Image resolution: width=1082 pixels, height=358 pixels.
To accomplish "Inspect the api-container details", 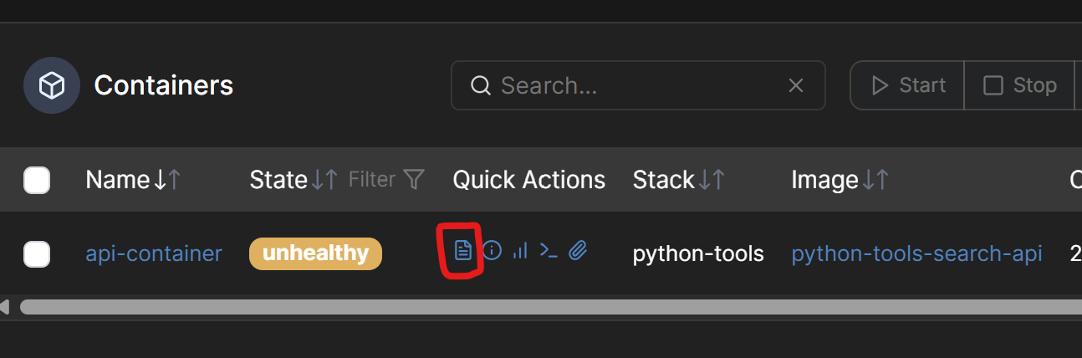I will click(493, 250).
